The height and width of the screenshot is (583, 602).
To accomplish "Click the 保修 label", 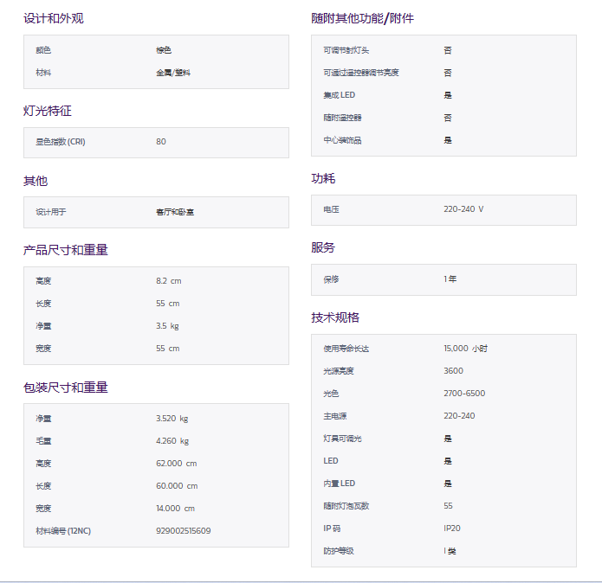I will (332, 279).
